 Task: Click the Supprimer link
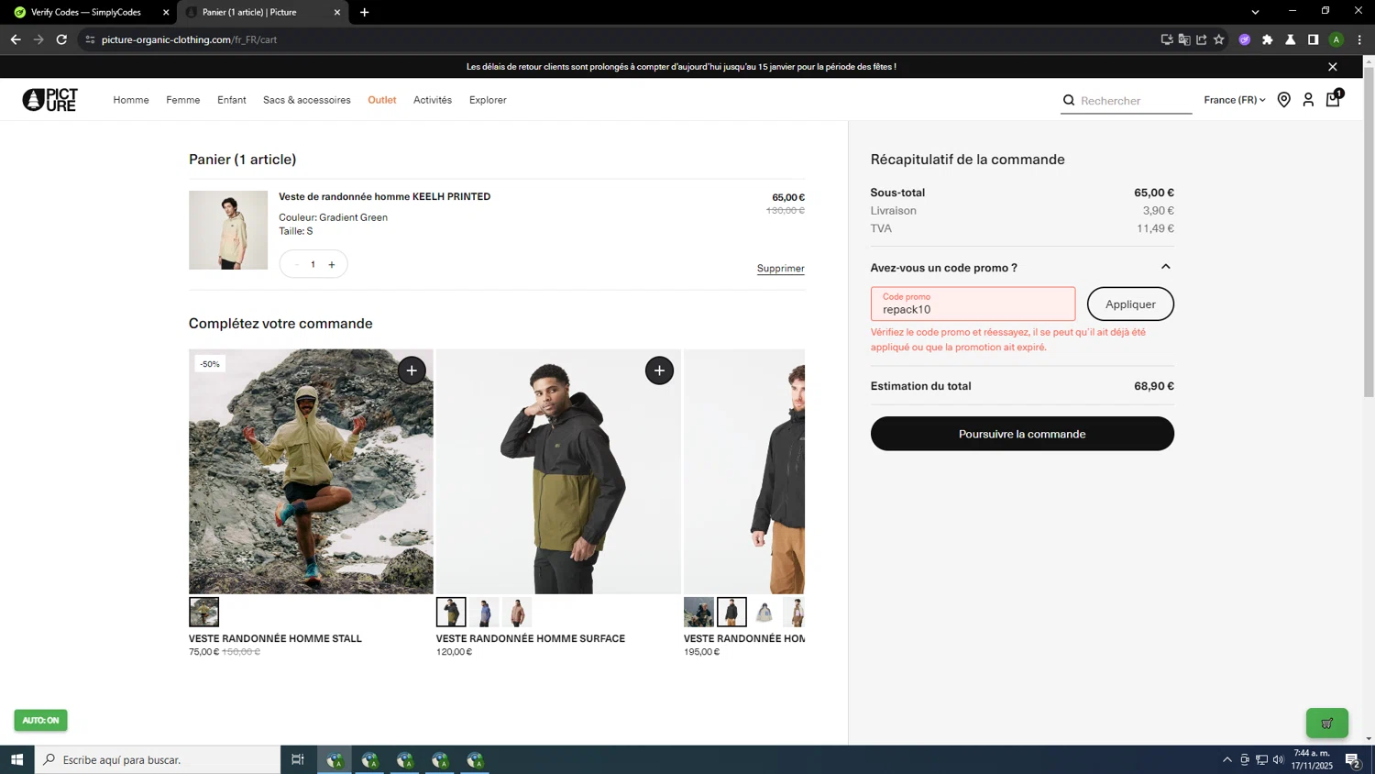[x=780, y=269]
